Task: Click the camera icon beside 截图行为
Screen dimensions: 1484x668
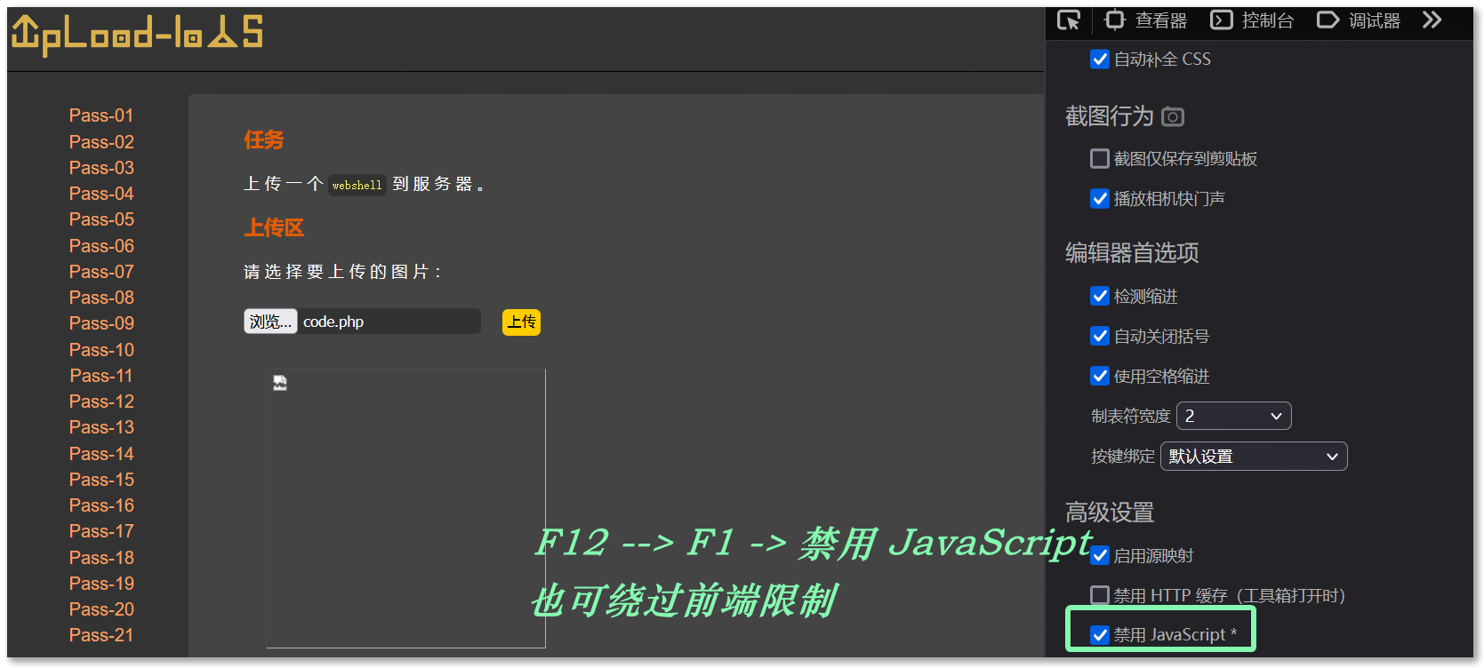Action: pyautogui.click(x=1173, y=116)
